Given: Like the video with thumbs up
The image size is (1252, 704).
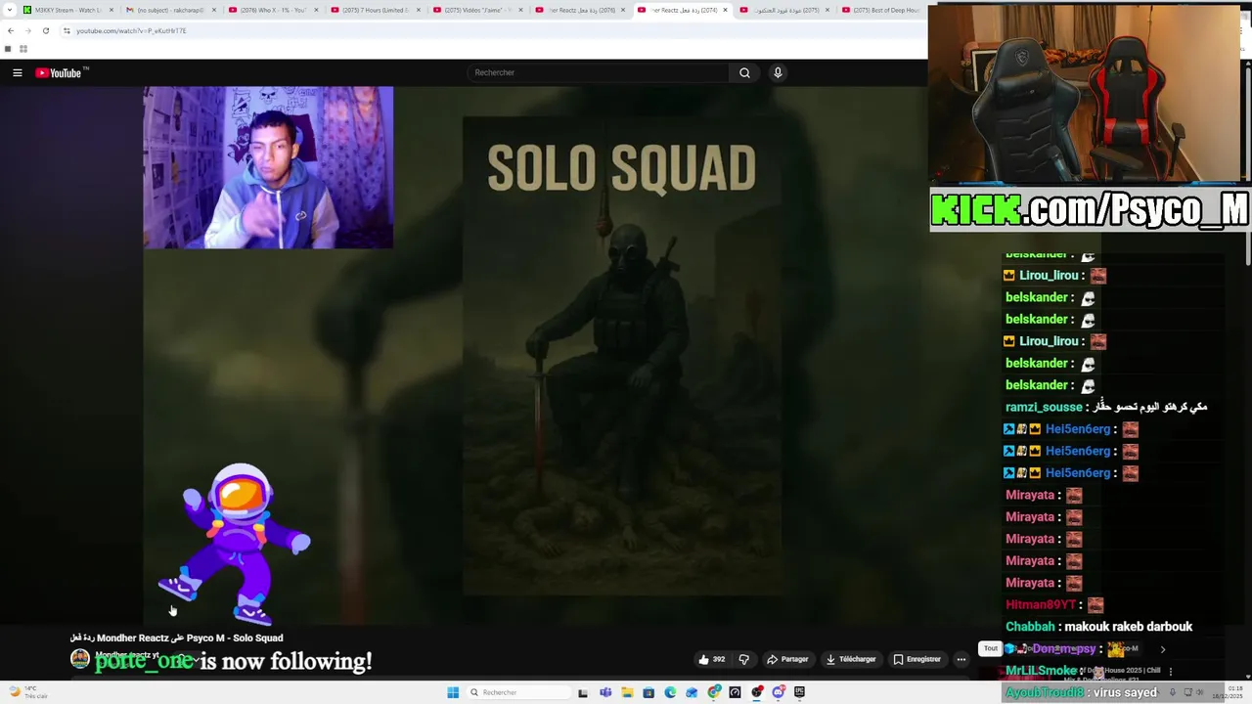Looking at the screenshot, I should point(712,659).
